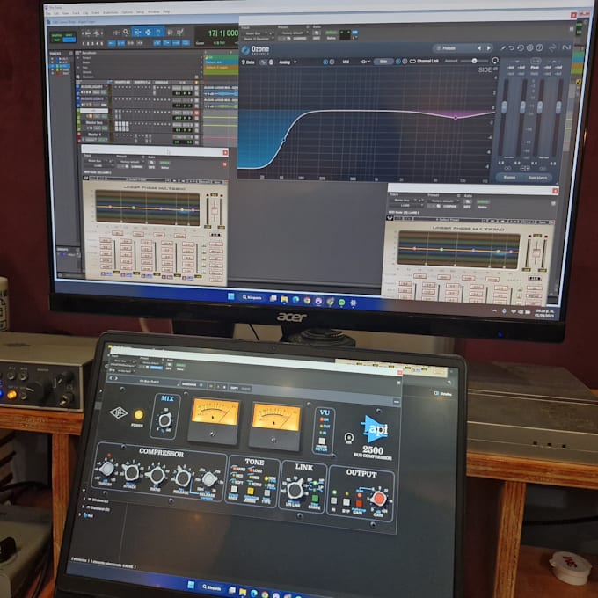Click the Ozone undo arrow icon
This screenshot has height=598, width=598.
511,48
